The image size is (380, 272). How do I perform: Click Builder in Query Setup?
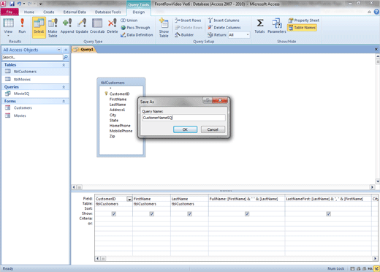(x=184, y=35)
